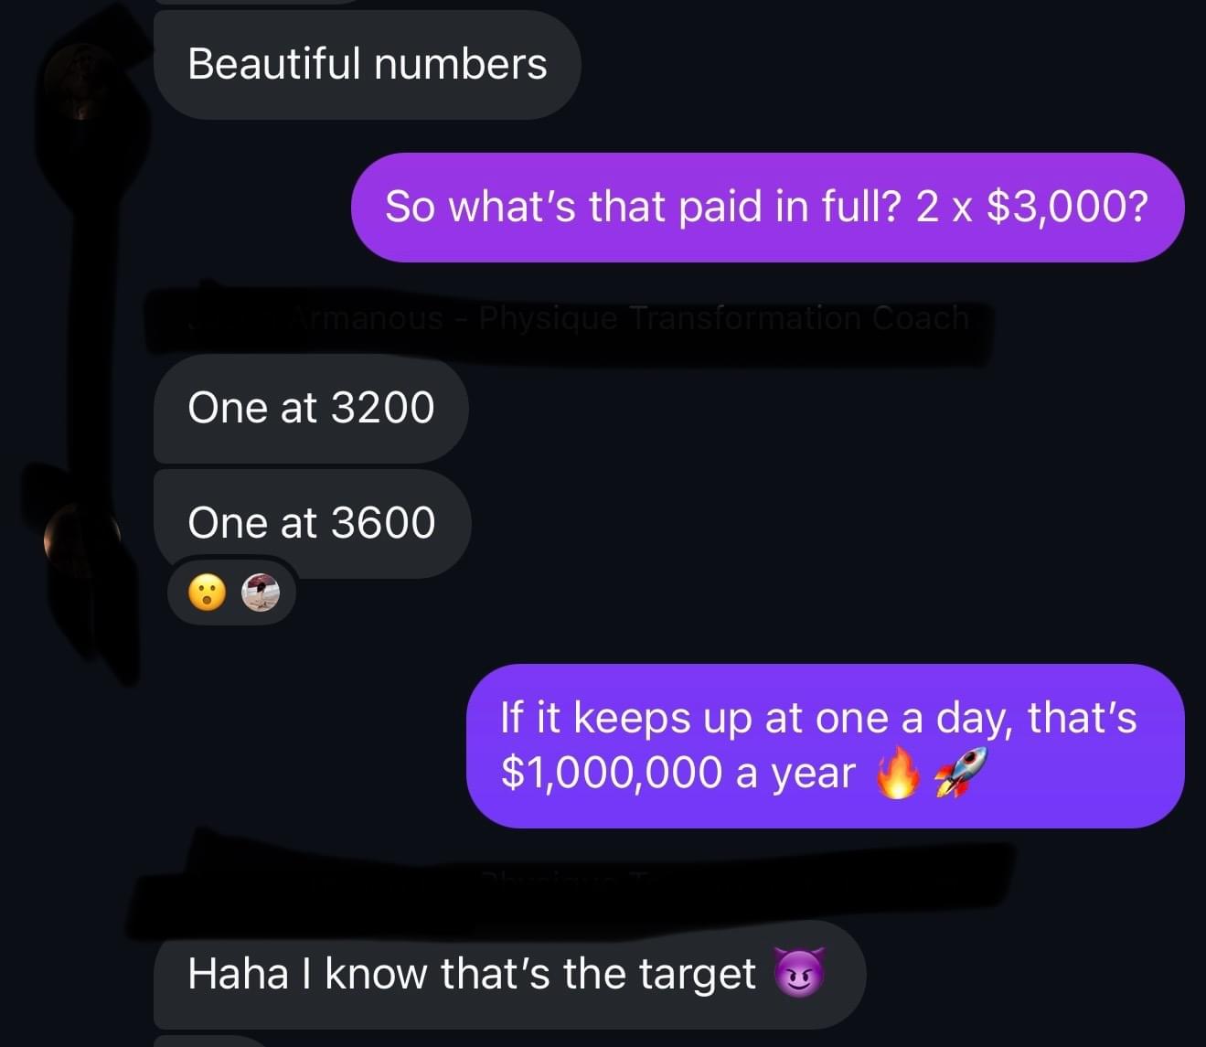Click the word target in the last message
1206x1047 pixels.
coord(698,974)
